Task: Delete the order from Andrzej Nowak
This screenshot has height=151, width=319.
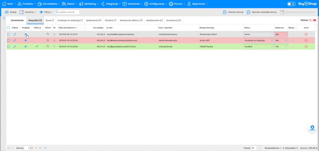Action: tap(306, 46)
